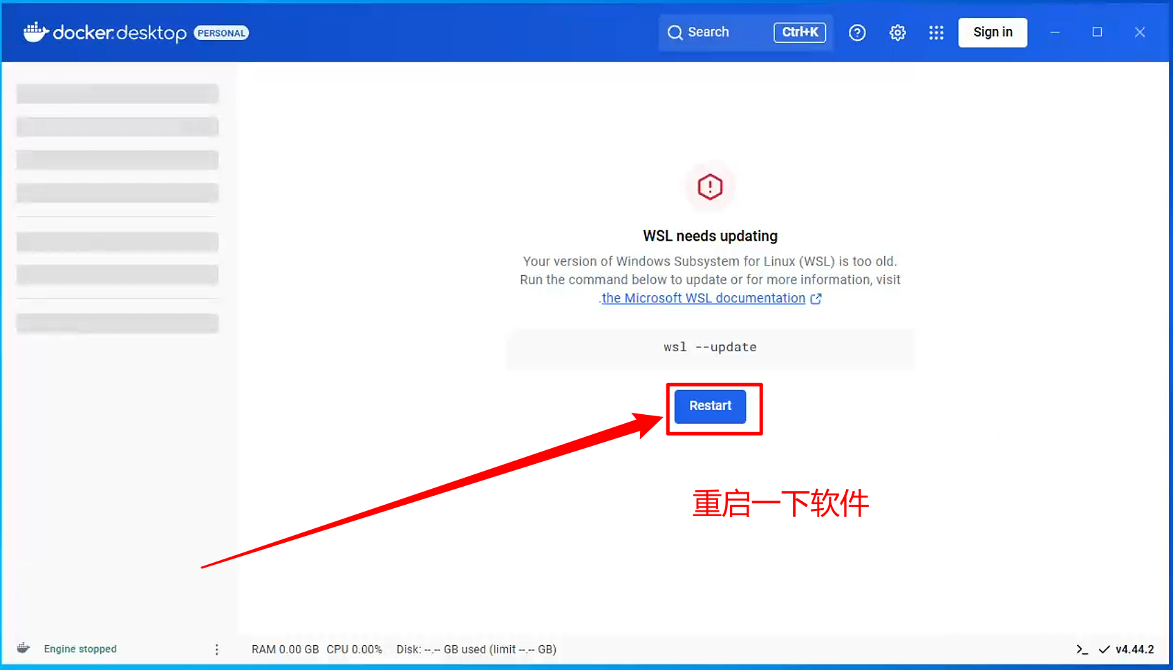Image resolution: width=1173 pixels, height=670 pixels.
Task: Open the help question mark icon
Action: click(x=857, y=32)
